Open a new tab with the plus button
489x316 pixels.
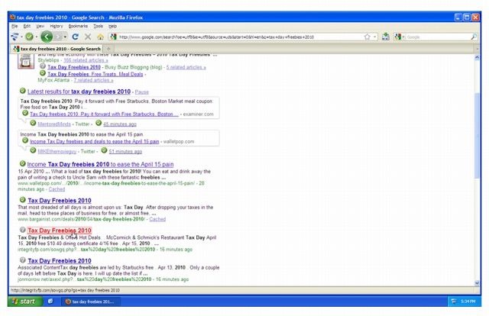[x=108, y=49]
